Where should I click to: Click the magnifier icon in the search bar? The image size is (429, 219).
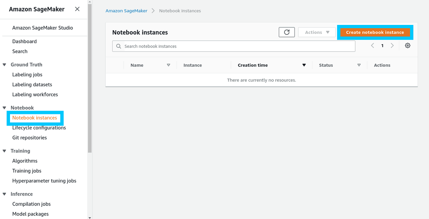(x=118, y=46)
